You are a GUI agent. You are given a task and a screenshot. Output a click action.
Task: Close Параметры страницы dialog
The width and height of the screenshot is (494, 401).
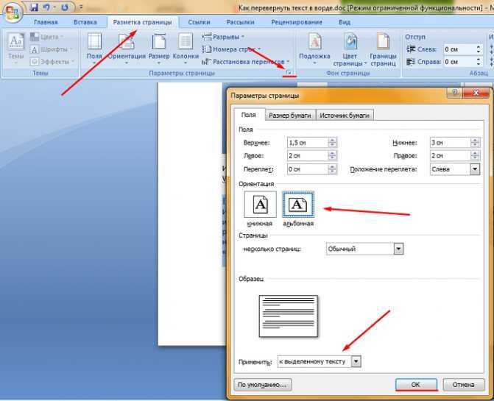tap(476, 93)
